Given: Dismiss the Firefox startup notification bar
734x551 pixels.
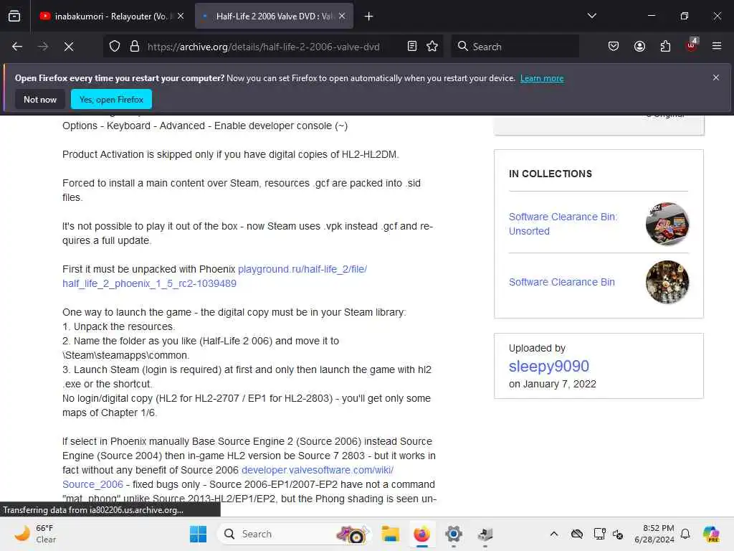Looking at the screenshot, I should (716, 77).
